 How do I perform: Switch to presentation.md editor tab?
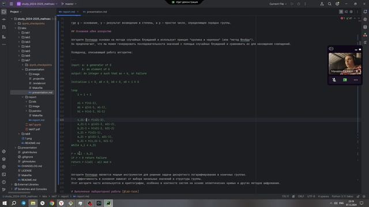(x=95, y=11)
